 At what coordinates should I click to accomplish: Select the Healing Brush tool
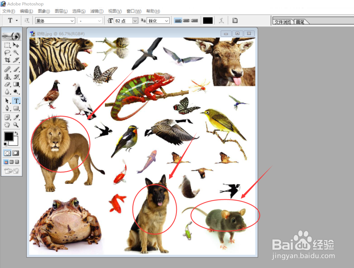click(x=7, y=69)
